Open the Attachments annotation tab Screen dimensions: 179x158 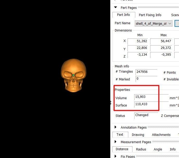161,135
